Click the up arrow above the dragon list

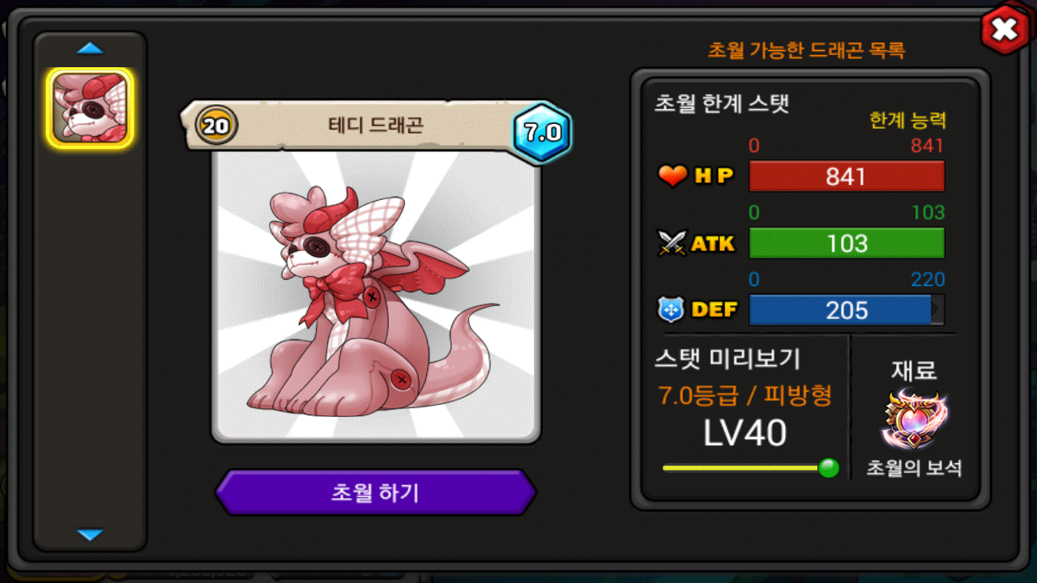click(x=90, y=49)
